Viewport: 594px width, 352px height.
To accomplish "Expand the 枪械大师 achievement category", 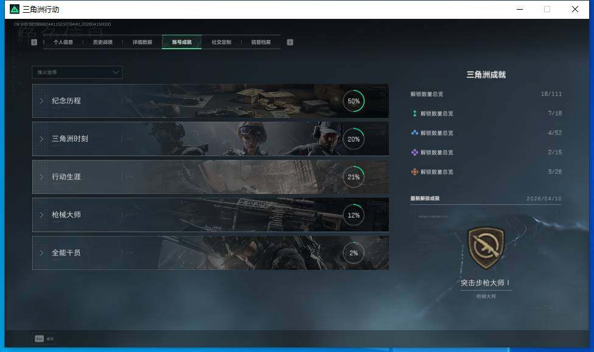I will [x=210, y=215].
